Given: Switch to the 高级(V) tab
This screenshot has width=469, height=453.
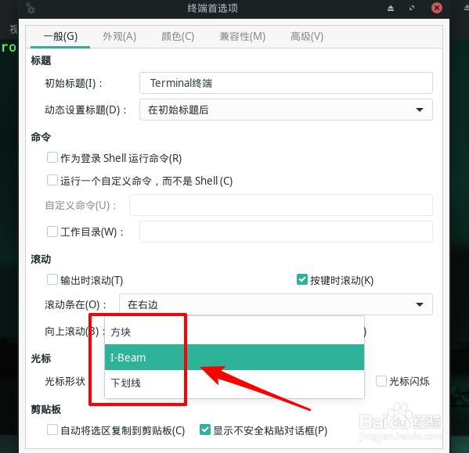Looking at the screenshot, I should (307, 37).
